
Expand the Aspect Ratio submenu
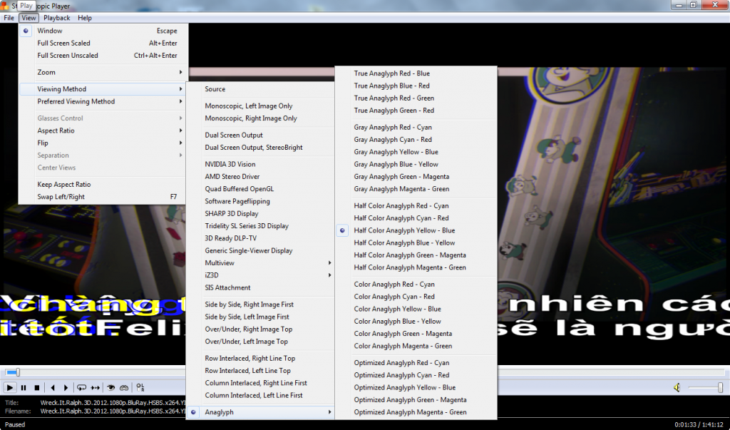[103, 130]
